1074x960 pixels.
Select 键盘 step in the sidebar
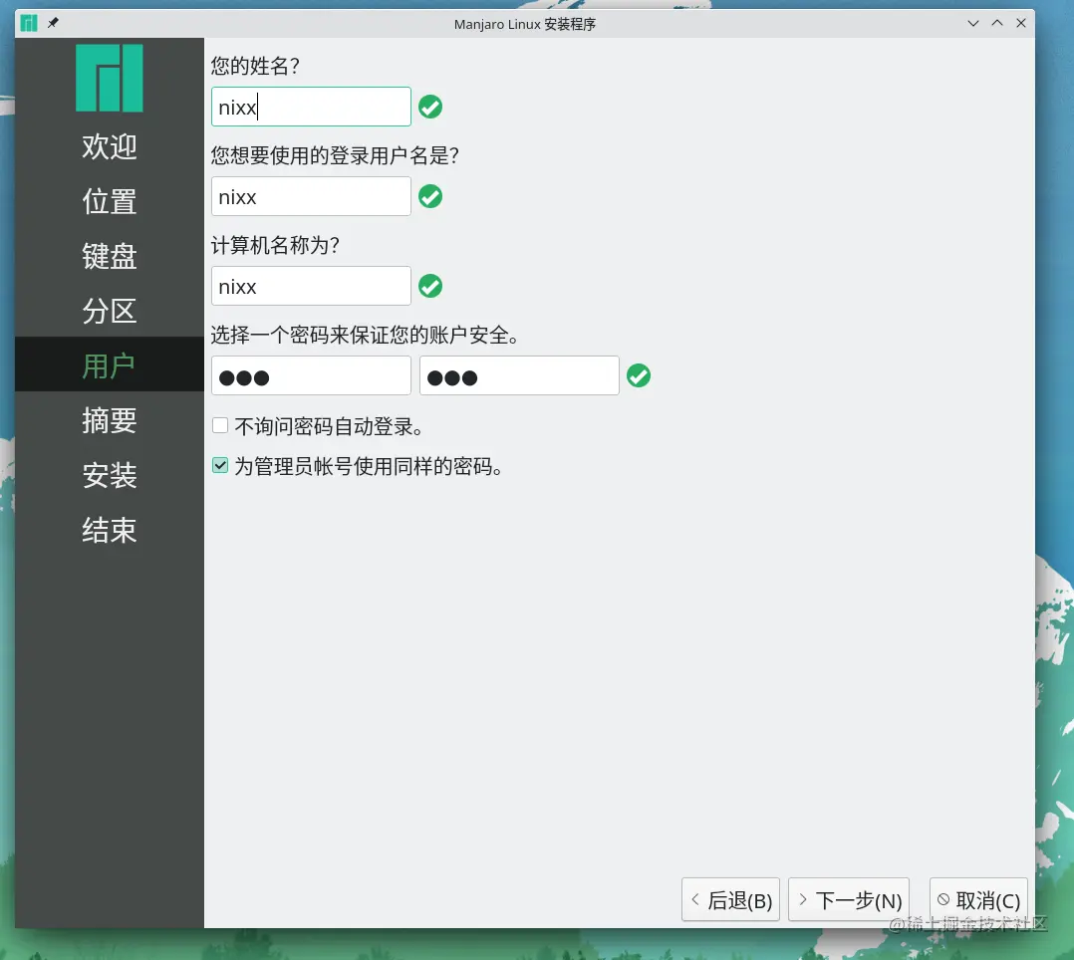pyautogui.click(x=110, y=256)
